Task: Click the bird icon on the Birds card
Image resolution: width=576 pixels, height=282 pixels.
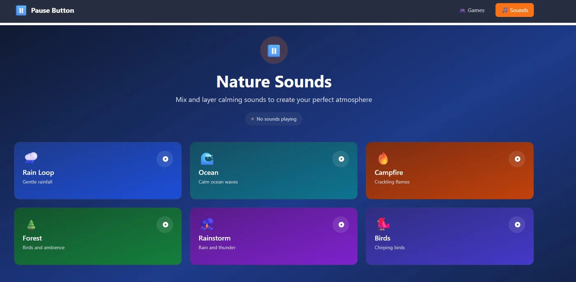Action: coord(383,224)
